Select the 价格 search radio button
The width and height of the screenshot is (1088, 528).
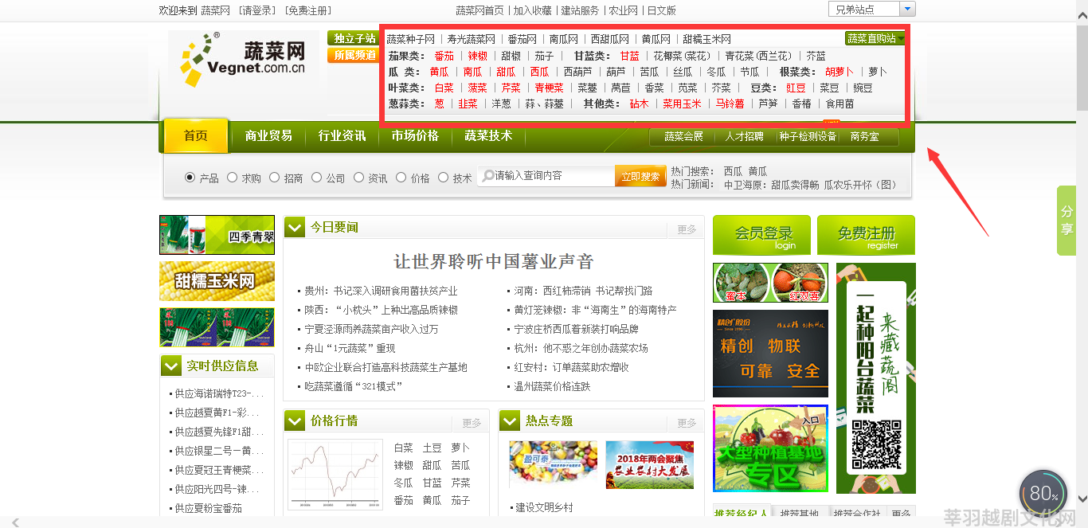click(x=401, y=178)
